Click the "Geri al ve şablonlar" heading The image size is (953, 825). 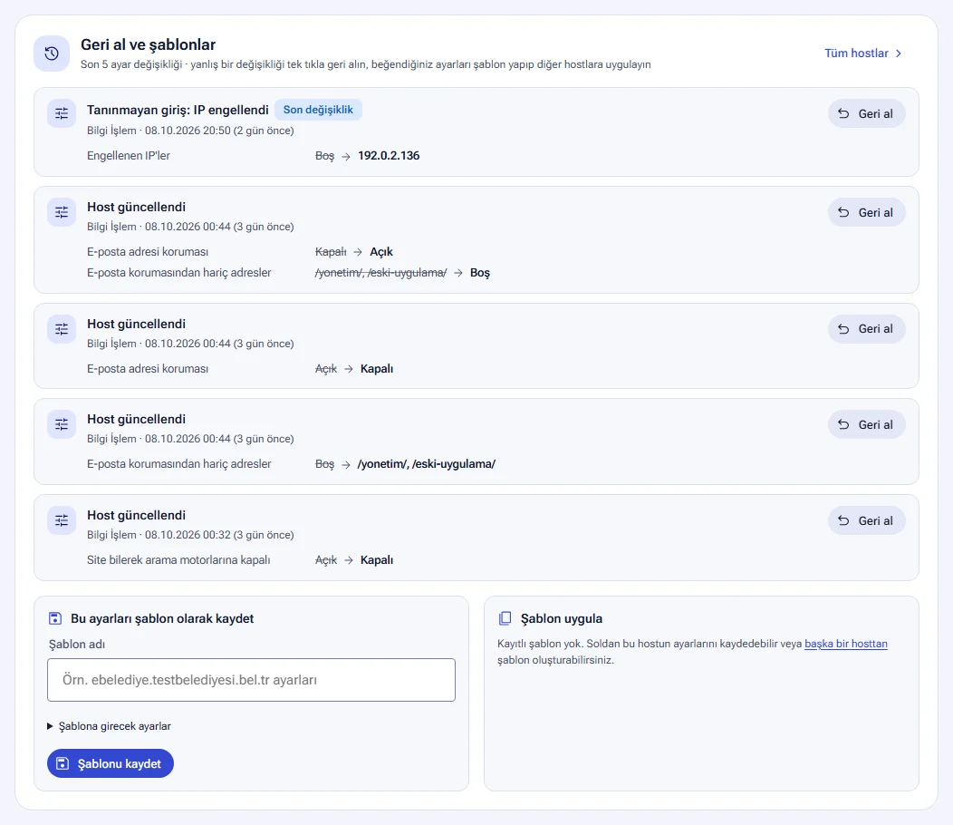click(149, 45)
